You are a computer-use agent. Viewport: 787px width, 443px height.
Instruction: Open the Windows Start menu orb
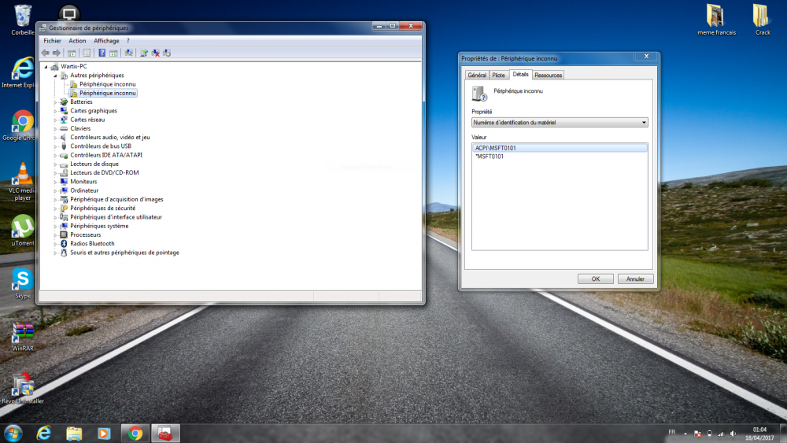[x=13, y=433]
